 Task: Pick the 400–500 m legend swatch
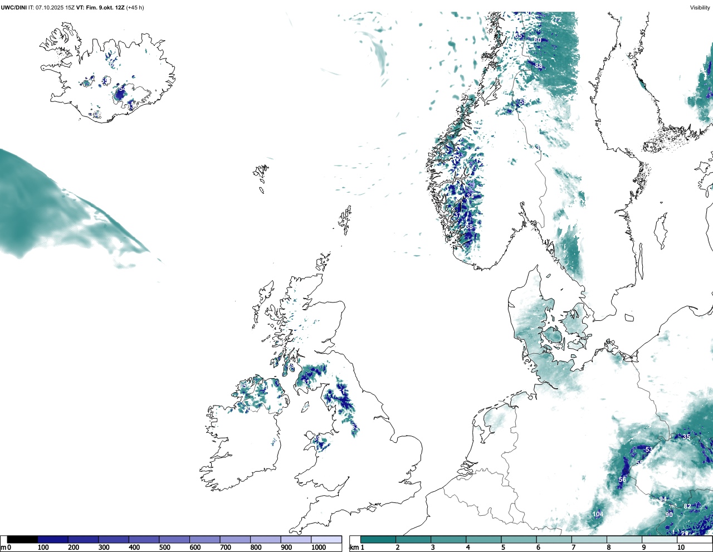pos(144,539)
